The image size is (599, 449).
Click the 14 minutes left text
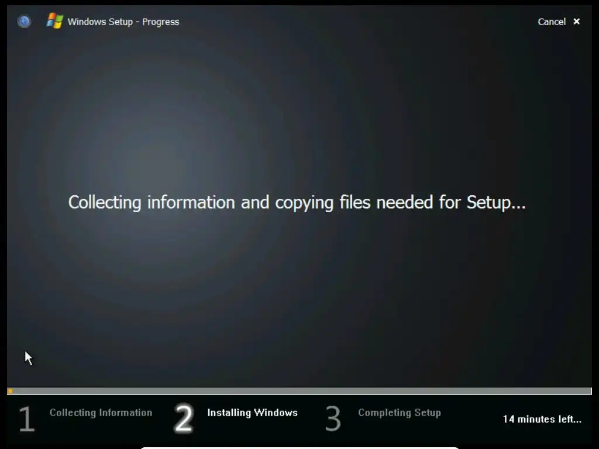tap(542, 419)
